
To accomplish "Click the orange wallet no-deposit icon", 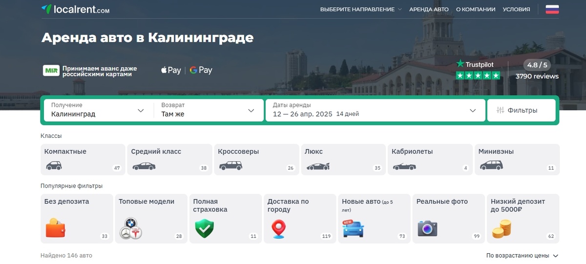I will [56, 228].
